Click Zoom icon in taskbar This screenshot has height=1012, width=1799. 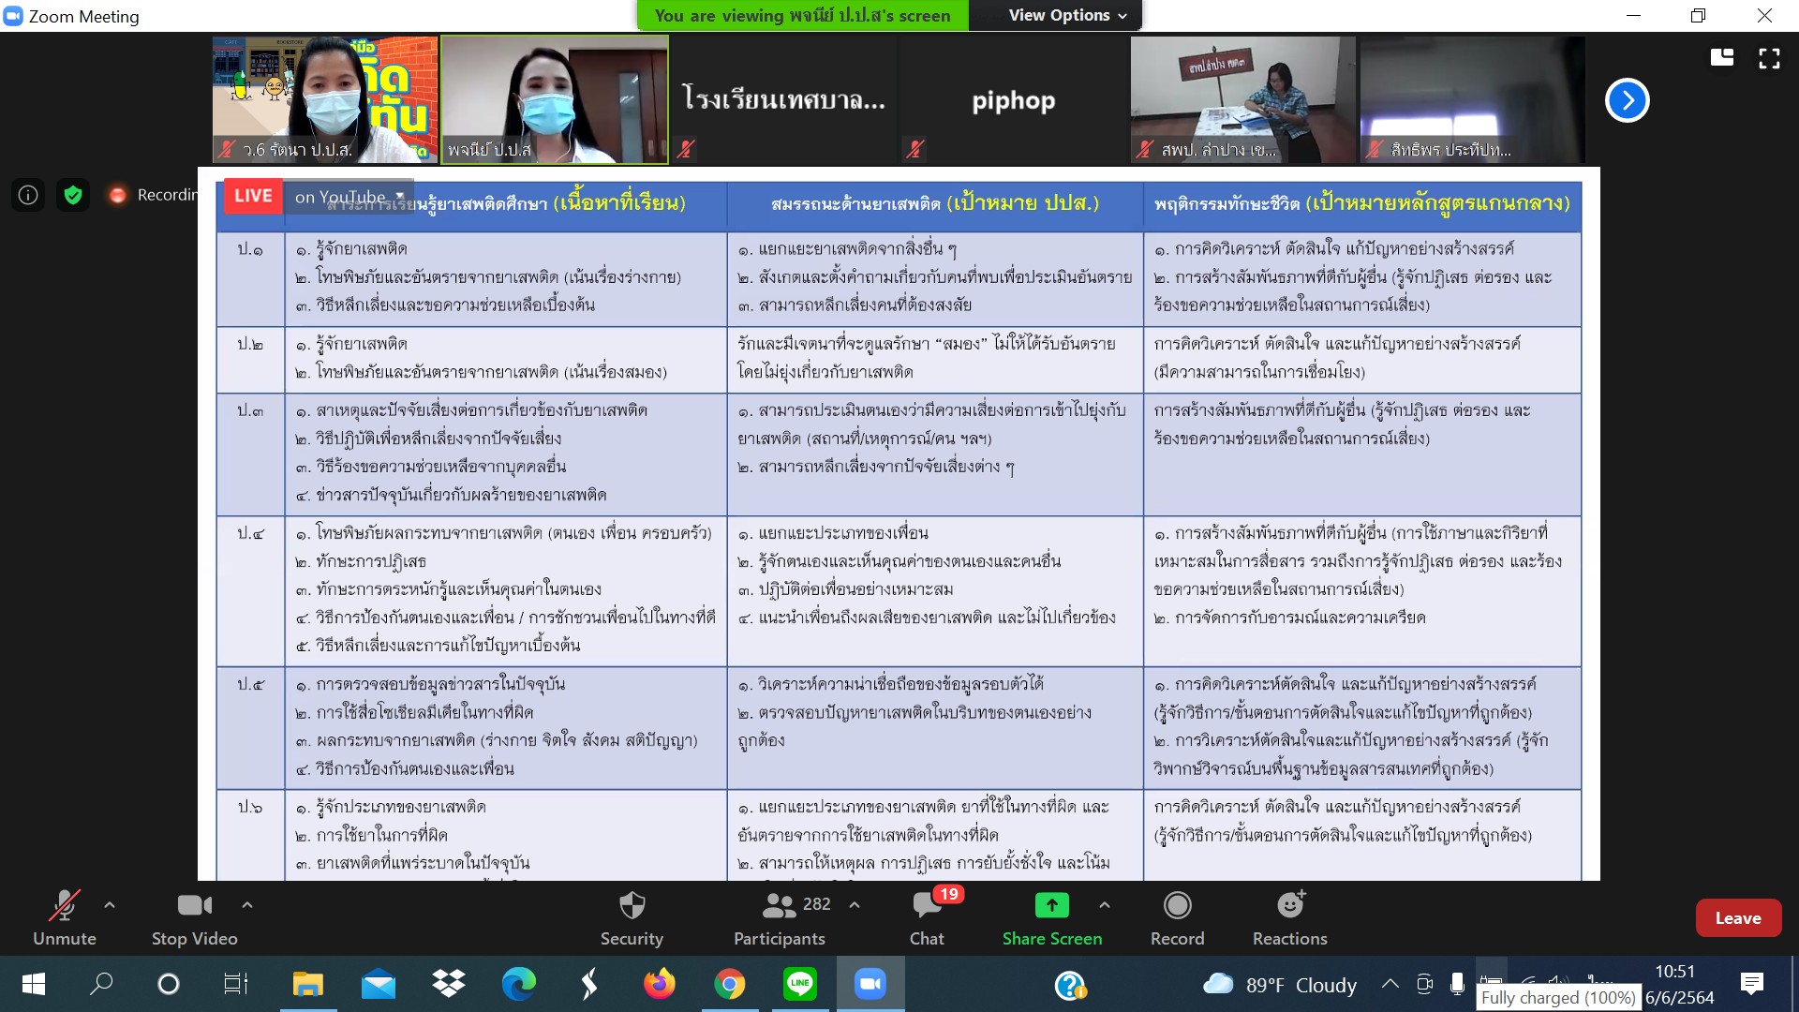point(870,984)
